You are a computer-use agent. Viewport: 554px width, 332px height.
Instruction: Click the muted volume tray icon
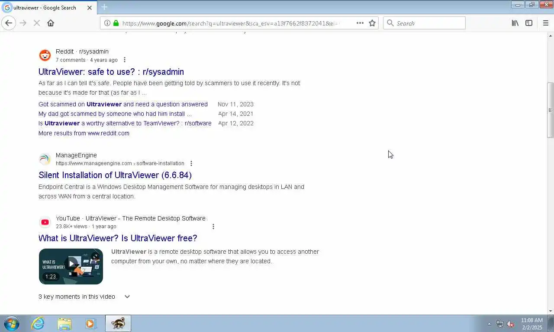(511, 324)
